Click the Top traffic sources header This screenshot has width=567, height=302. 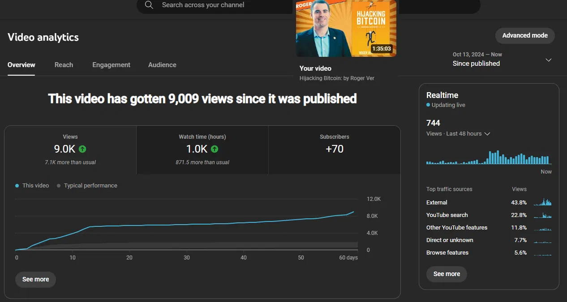click(449, 189)
